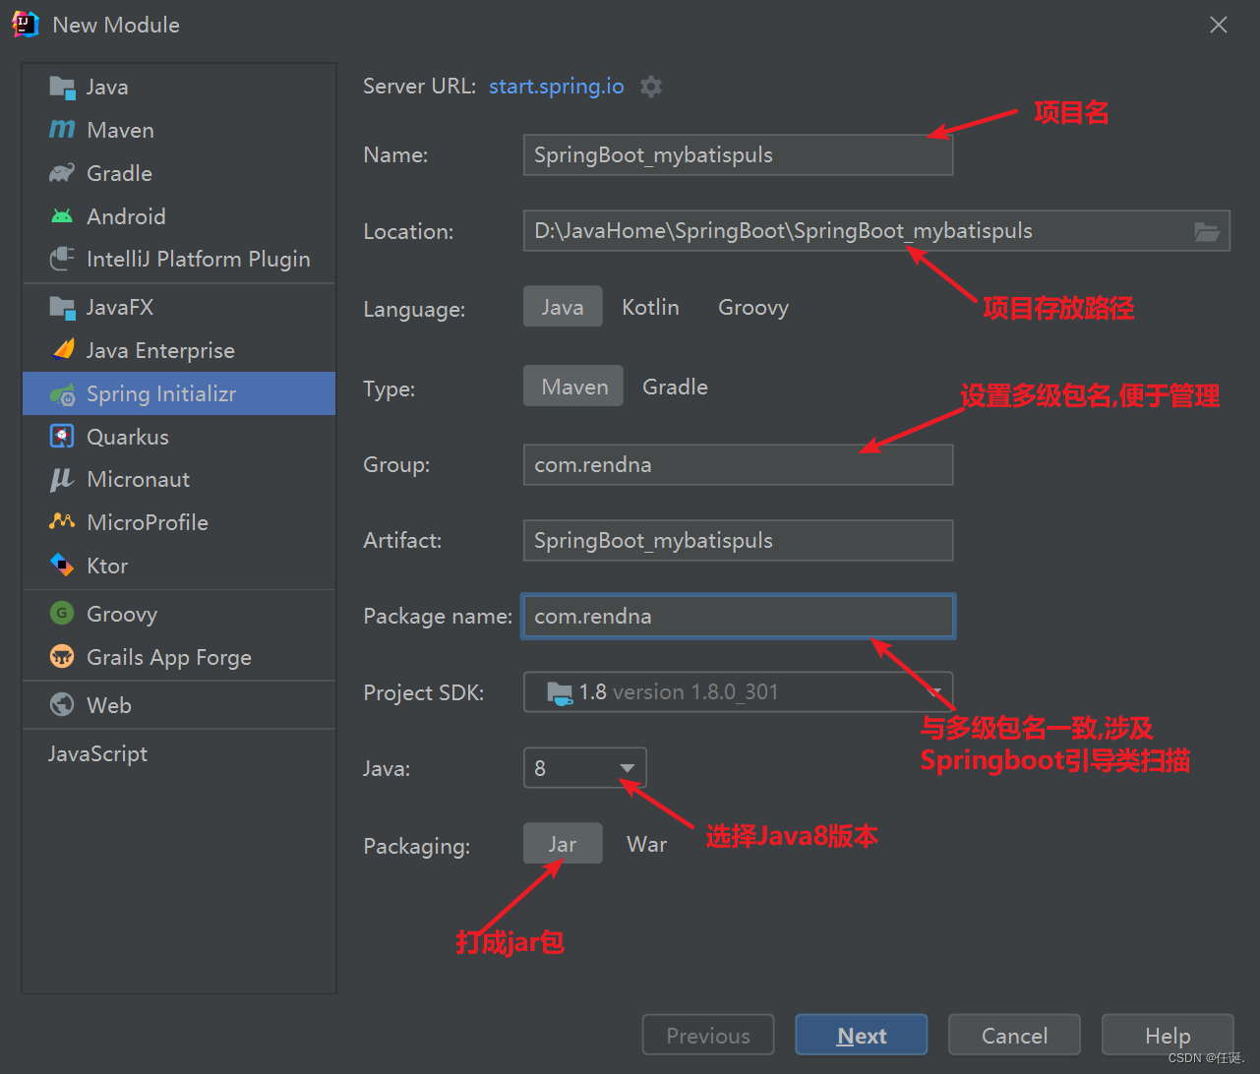The width and height of the screenshot is (1260, 1074).
Task: Open the Project SDK dropdown
Action: pos(738,692)
